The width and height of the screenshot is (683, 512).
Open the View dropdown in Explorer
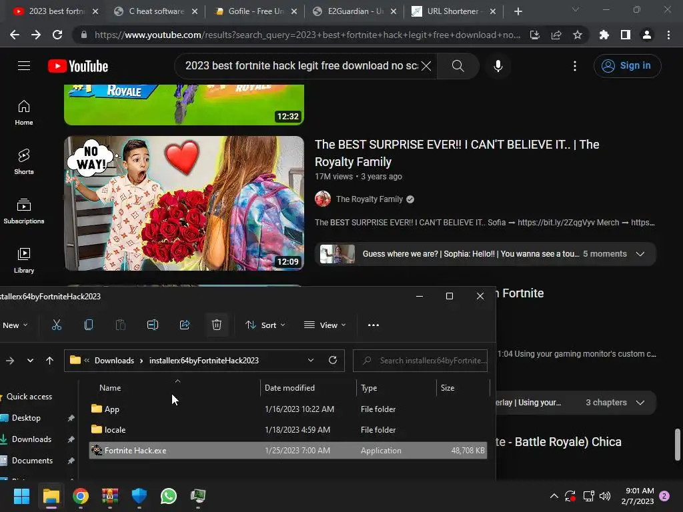(x=325, y=325)
